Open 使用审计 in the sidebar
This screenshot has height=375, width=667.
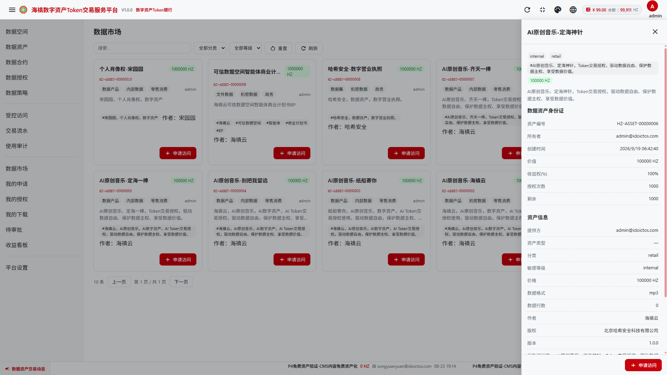[x=17, y=146]
